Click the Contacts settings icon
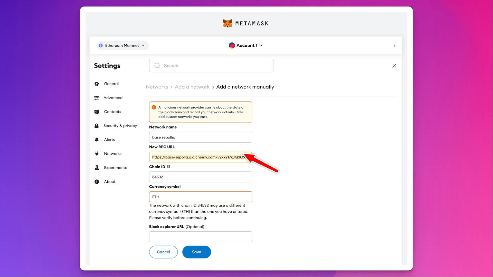This screenshot has height=277, width=493. 97,112
